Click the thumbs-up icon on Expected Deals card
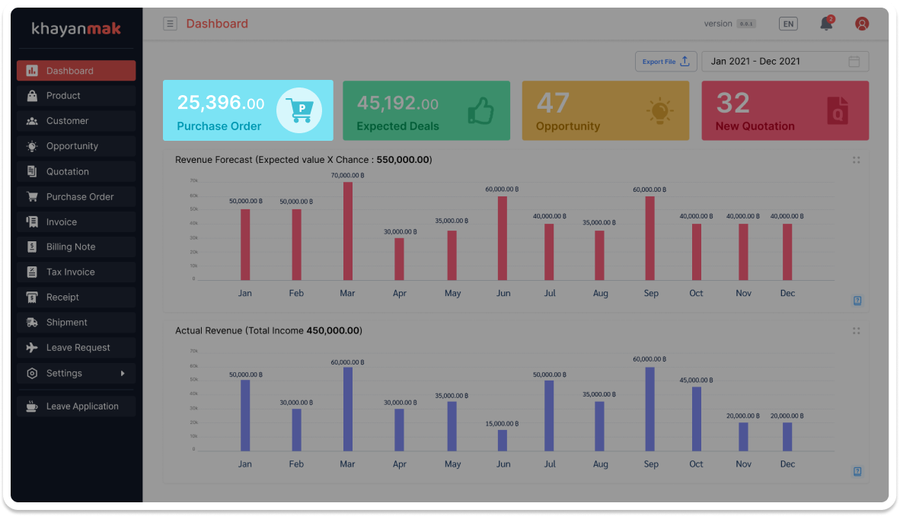Image resolution: width=900 pixels, height=516 pixels. tap(480, 111)
